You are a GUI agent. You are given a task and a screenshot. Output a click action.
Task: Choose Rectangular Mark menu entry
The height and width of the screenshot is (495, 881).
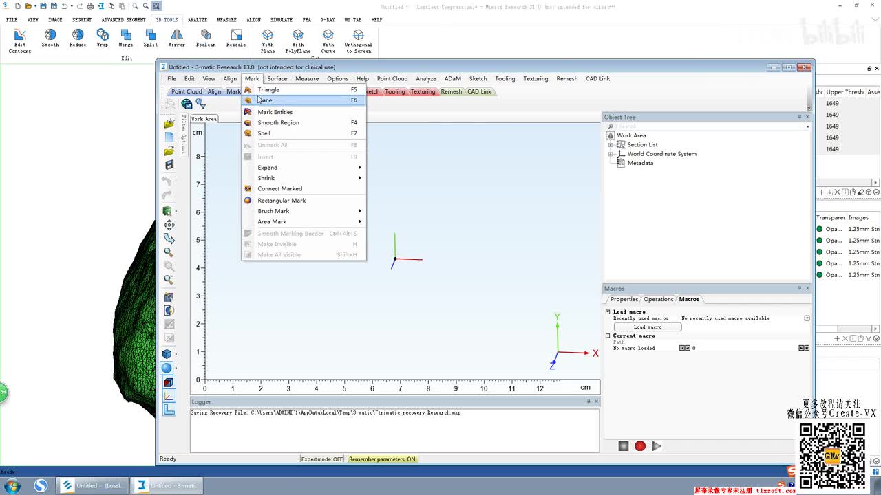point(304,201)
